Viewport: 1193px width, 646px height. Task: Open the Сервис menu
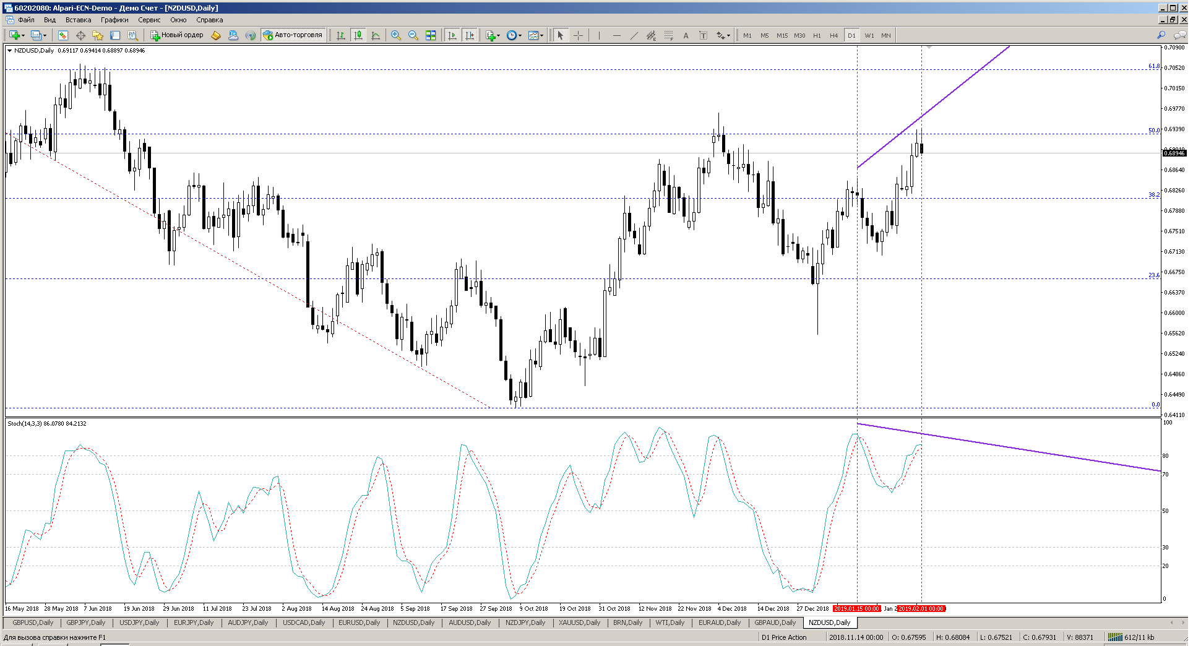coord(149,20)
